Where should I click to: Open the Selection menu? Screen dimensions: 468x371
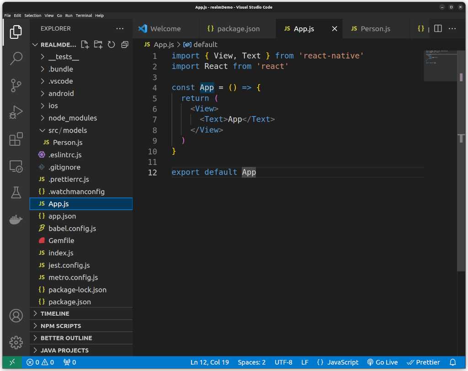(x=33, y=16)
